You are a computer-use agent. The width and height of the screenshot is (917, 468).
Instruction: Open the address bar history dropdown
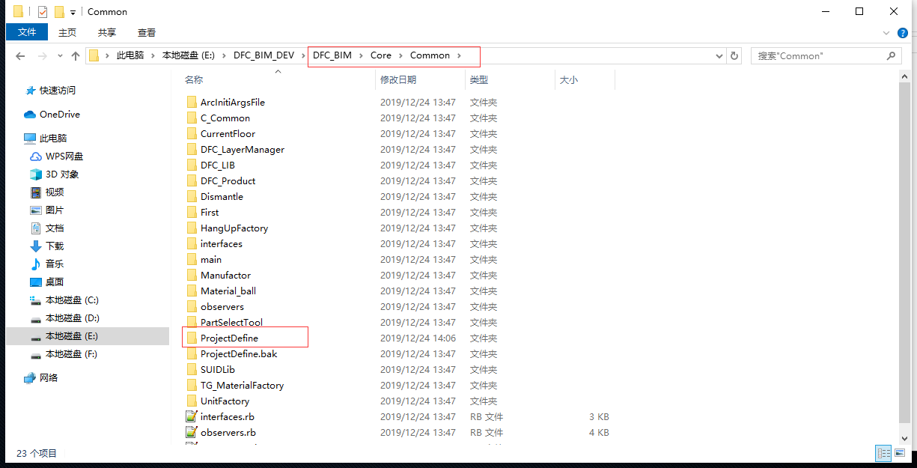tap(719, 56)
